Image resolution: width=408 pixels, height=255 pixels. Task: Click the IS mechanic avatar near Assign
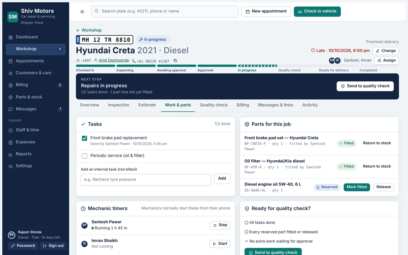point(337,60)
